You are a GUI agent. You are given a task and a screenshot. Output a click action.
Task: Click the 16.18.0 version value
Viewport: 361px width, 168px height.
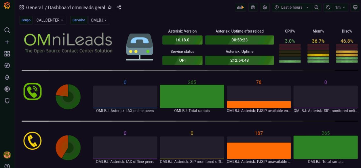(183, 40)
